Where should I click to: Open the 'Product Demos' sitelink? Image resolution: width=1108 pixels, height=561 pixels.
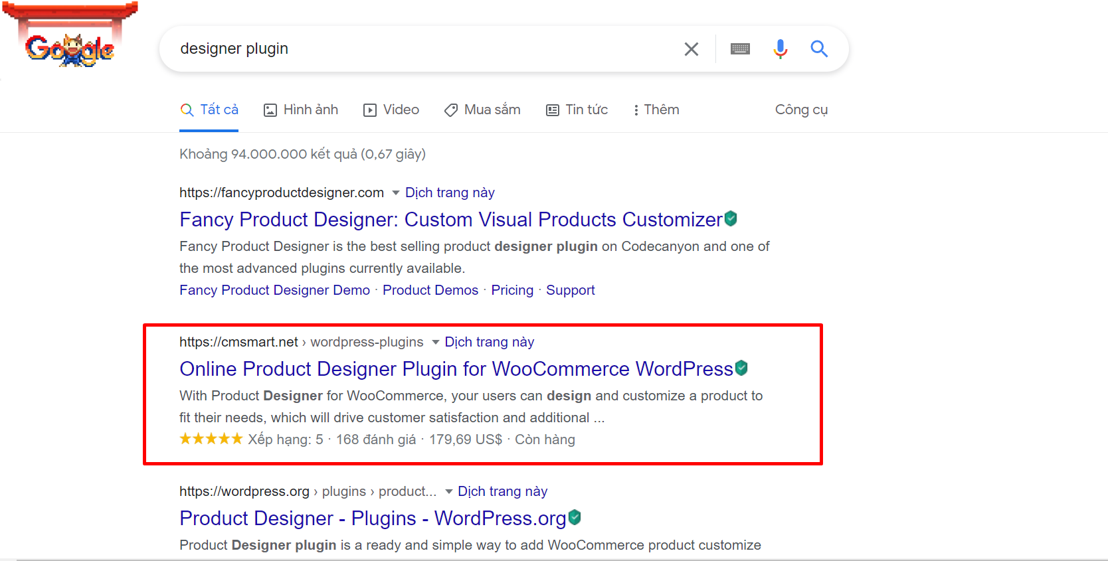coord(430,290)
